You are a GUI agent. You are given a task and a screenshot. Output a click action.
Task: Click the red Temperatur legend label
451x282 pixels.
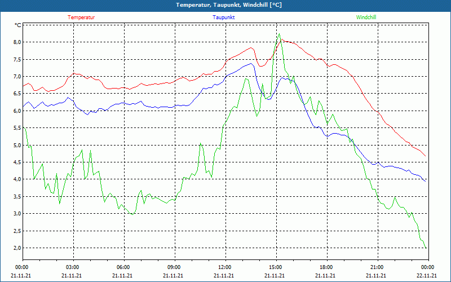(81, 17)
